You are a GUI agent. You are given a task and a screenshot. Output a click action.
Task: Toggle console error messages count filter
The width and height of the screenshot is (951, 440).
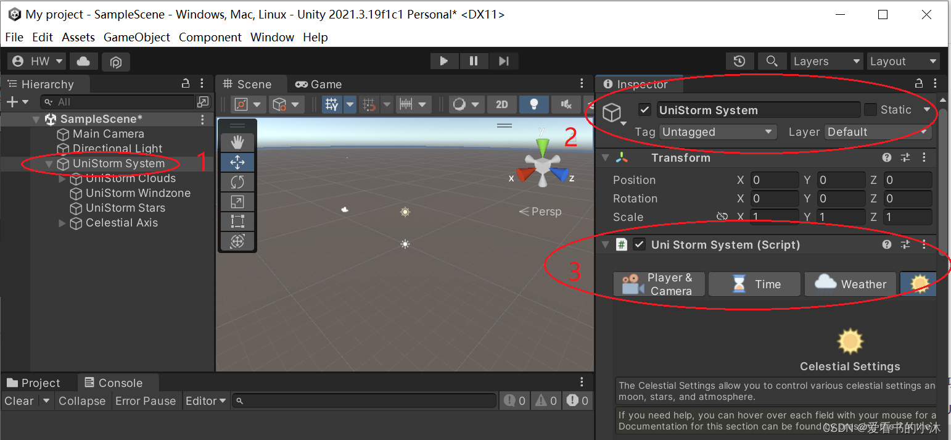pyautogui.click(x=577, y=401)
